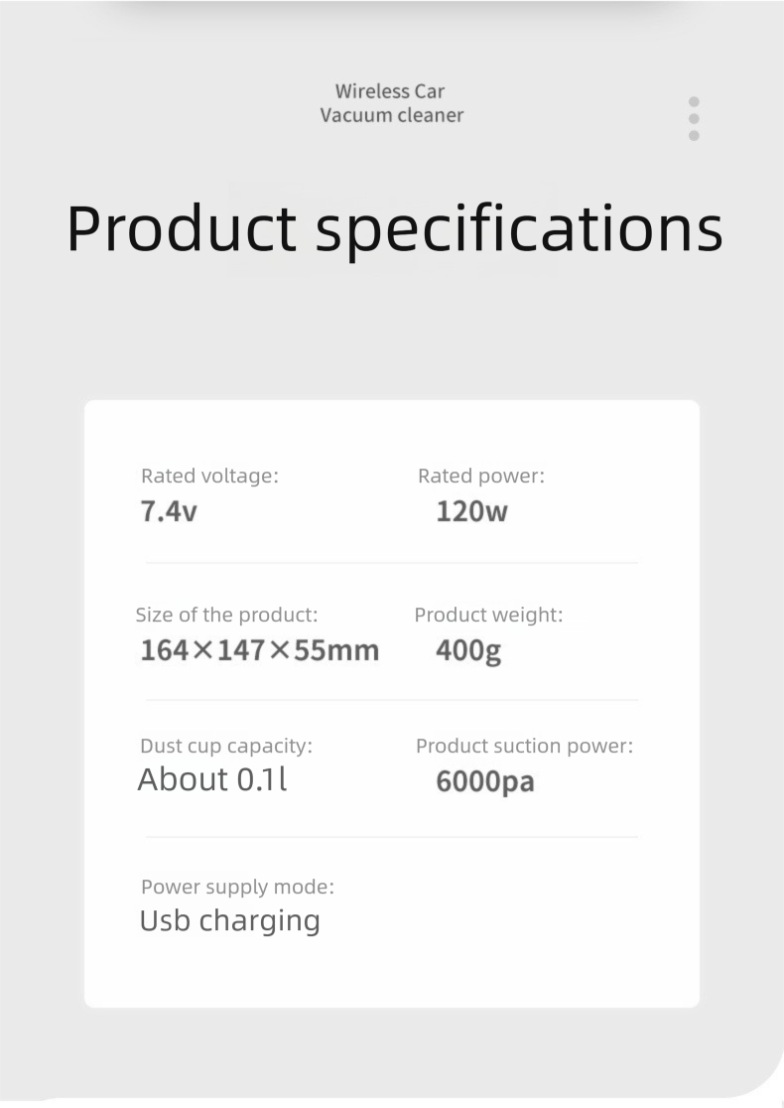Click the "Rated power:" label
Viewport: 784px width, 1108px height.
tap(481, 476)
